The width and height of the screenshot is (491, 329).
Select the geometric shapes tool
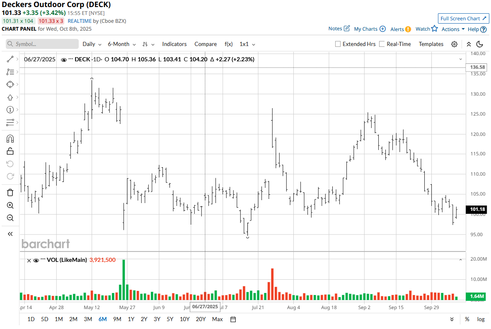10,85
